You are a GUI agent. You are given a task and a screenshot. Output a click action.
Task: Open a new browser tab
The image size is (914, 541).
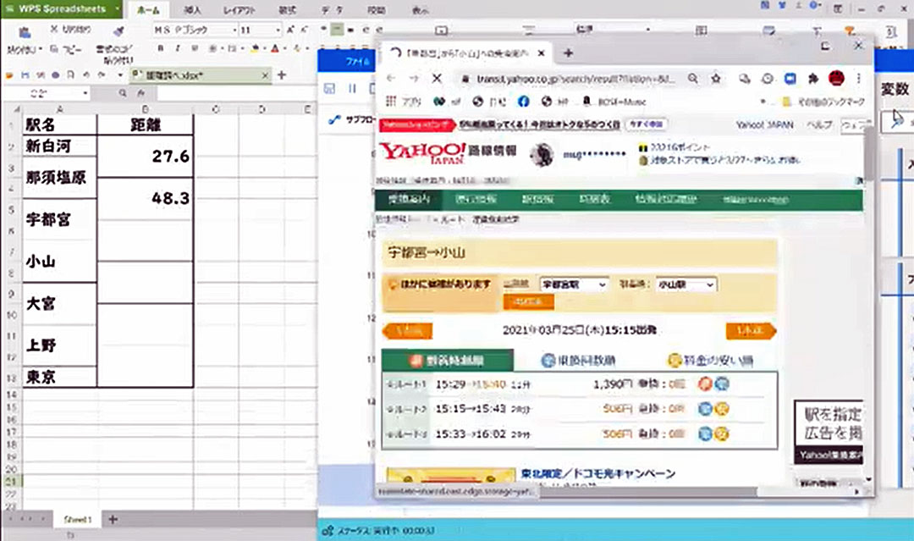coord(569,53)
